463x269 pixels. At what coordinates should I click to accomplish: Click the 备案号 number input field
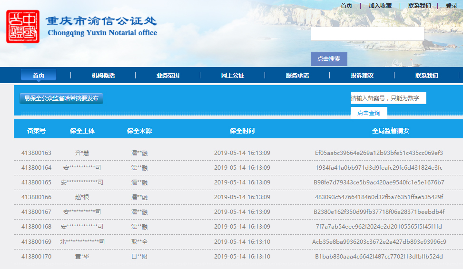pyautogui.click(x=388, y=98)
